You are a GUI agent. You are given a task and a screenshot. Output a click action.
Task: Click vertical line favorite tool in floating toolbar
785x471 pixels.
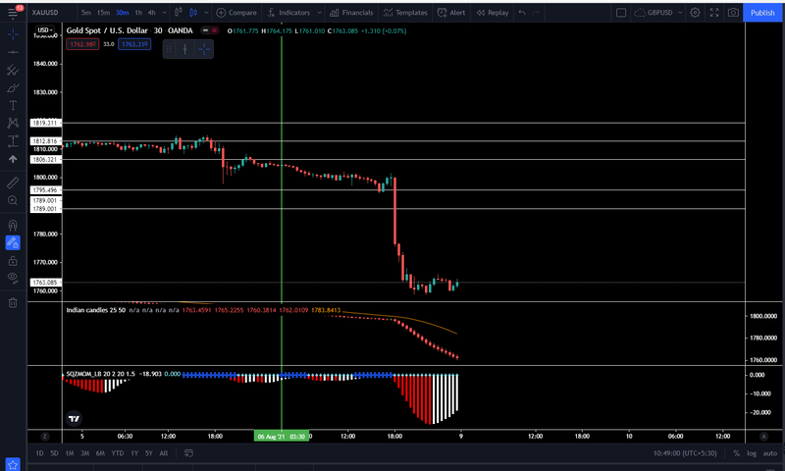[x=185, y=49]
